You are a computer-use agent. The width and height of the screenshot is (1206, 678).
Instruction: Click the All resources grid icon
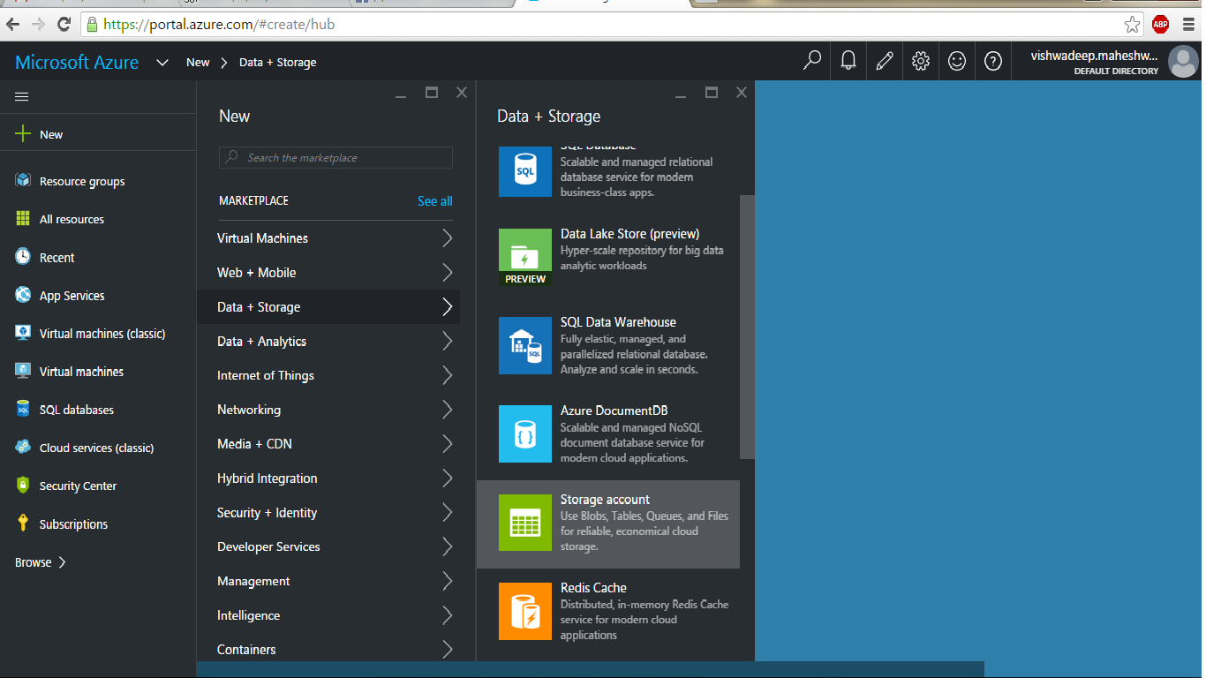23,218
